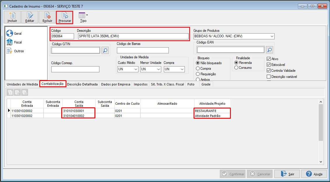
Task: Click second disabled grid toolbar icon
Action: click(17, 92)
